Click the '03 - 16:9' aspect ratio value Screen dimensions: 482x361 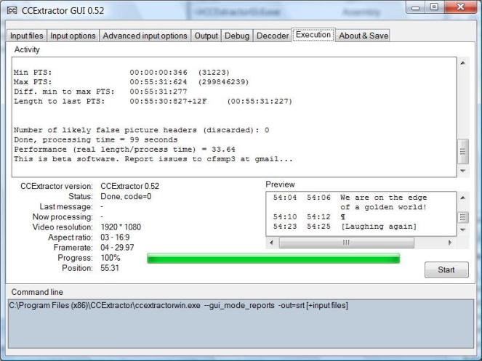(x=115, y=238)
